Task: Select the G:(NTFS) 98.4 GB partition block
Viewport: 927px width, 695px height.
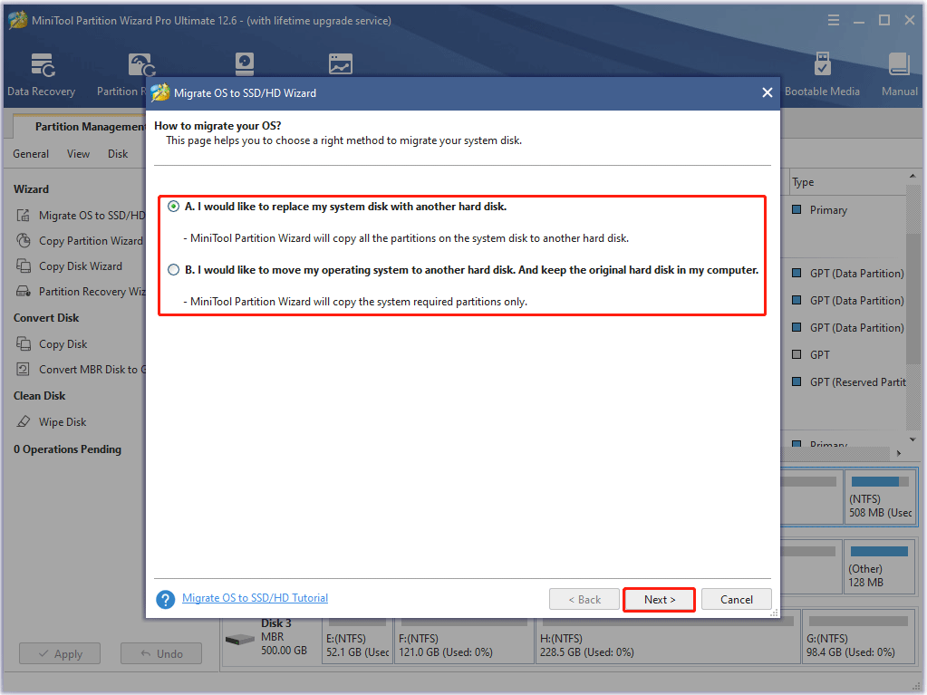Action: tap(859, 638)
